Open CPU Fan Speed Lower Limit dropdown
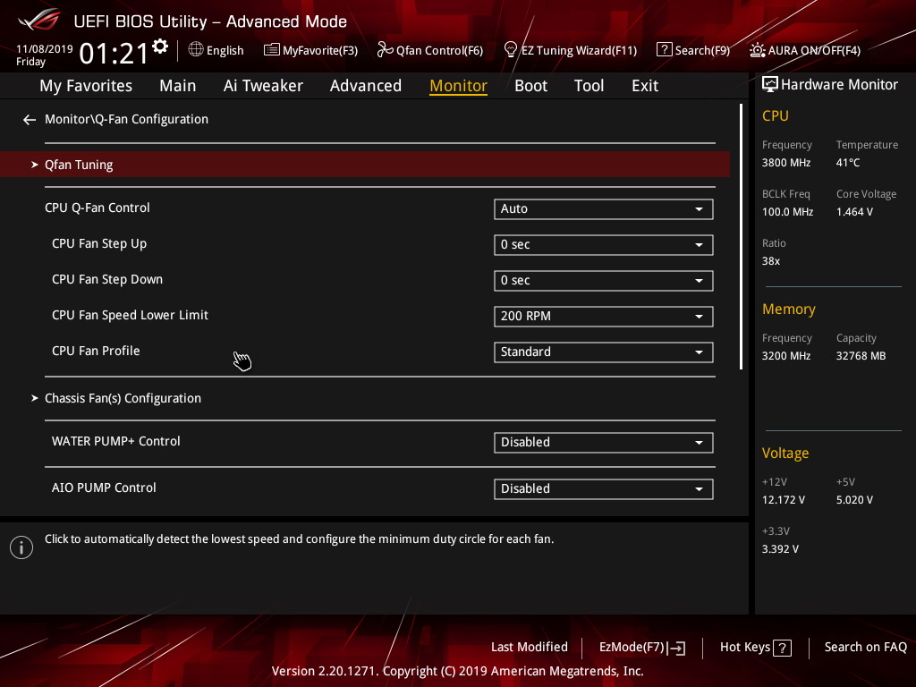The width and height of the screenshot is (916, 687). click(604, 316)
